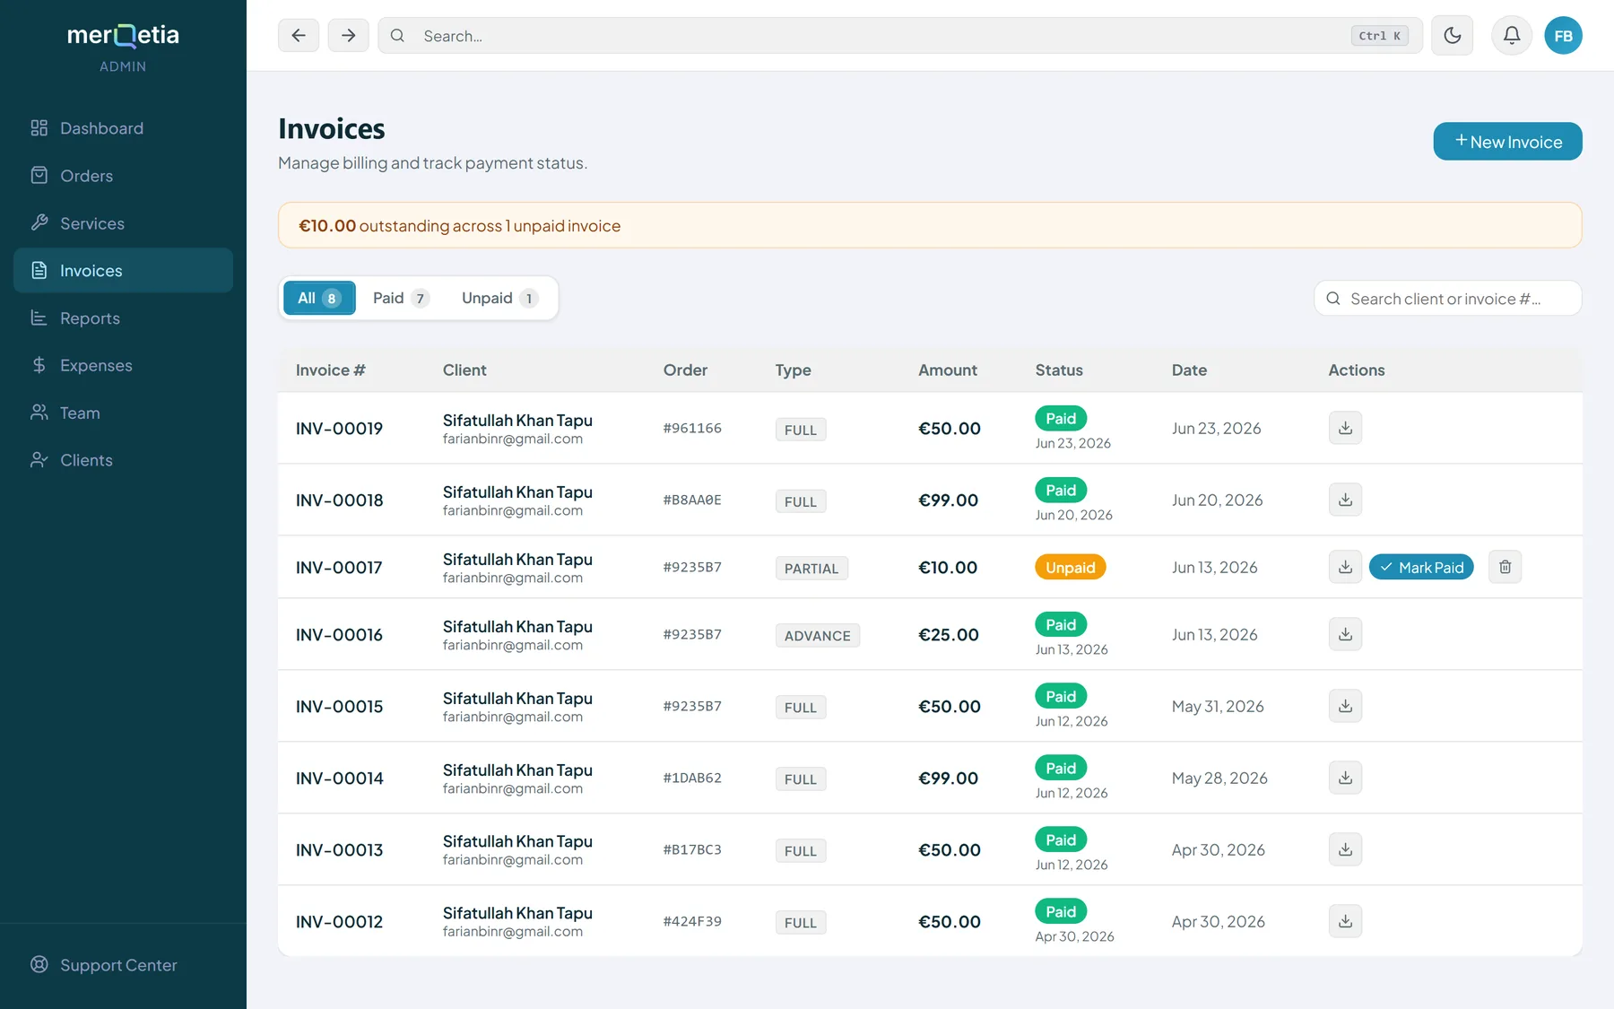The height and width of the screenshot is (1009, 1614).
Task: Click the PARTIAL type tag
Action: (811, 568)
